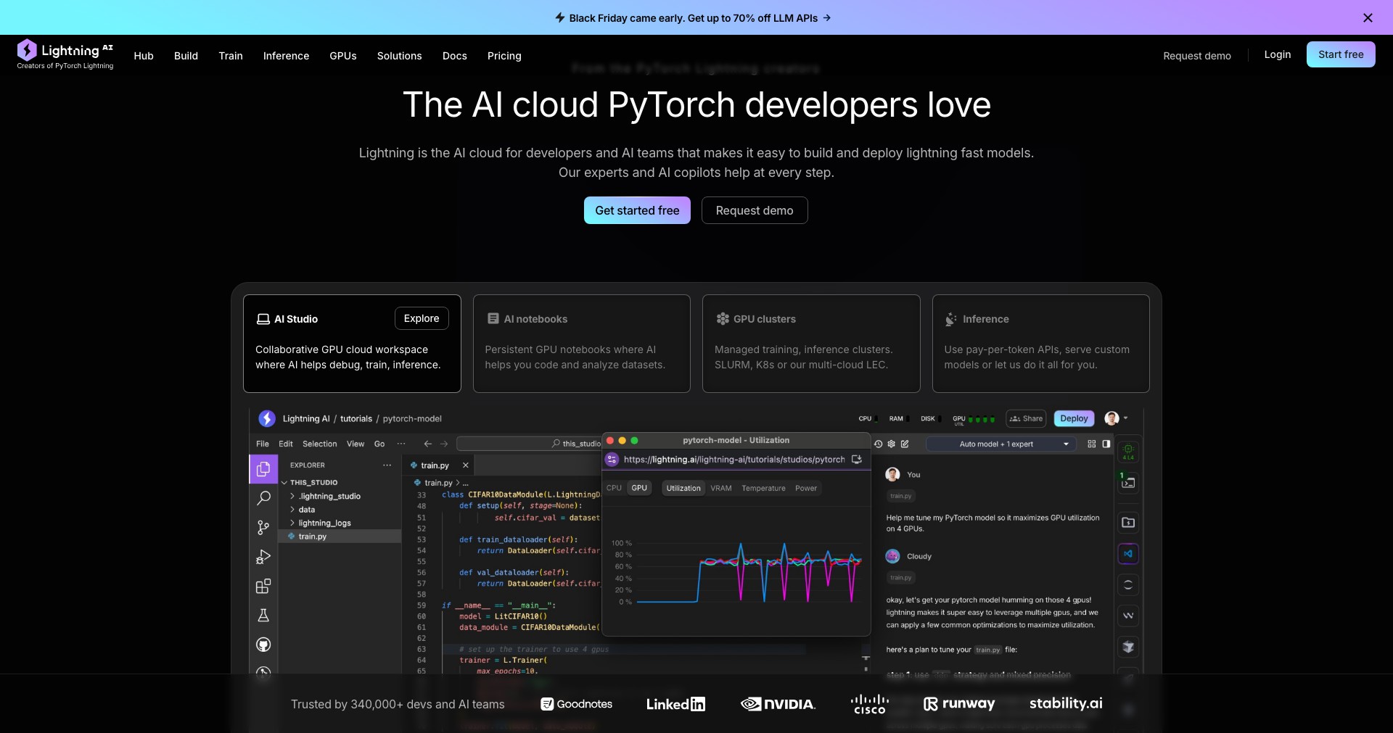
Task: Click the Explore button on AI Studio card
Action: click(x=422, y=318)
